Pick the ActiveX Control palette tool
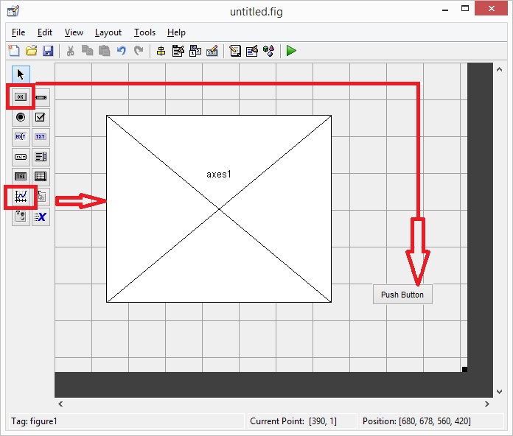Image resolution: width=513 pixels, height=436 pixels. pos(41,217)
